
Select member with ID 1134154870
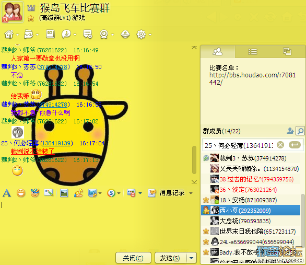click(251, 169)
